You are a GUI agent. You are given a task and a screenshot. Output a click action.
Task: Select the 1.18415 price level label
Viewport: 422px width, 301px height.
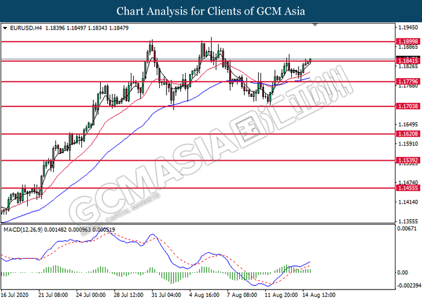coord(408,61)
